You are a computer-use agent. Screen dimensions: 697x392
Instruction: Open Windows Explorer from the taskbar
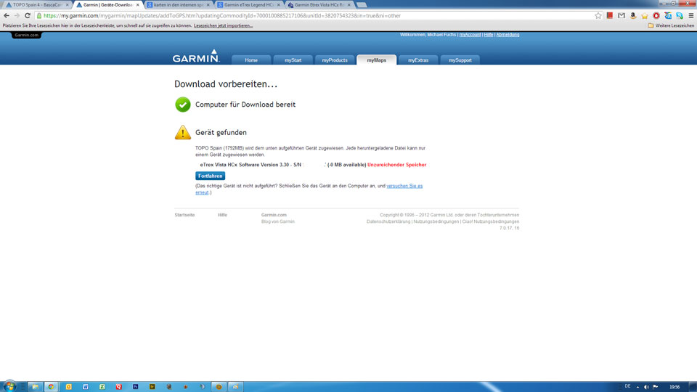35,387
